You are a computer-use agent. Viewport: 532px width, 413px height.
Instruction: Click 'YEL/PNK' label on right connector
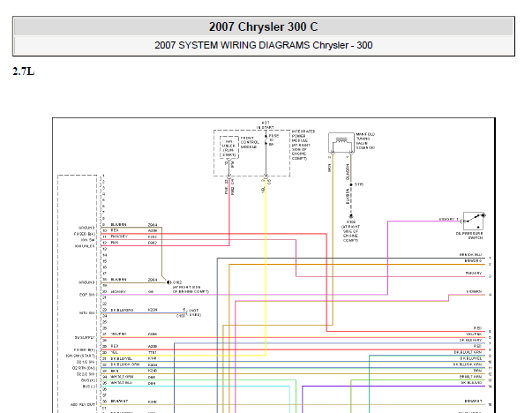(x=474, y=334)
